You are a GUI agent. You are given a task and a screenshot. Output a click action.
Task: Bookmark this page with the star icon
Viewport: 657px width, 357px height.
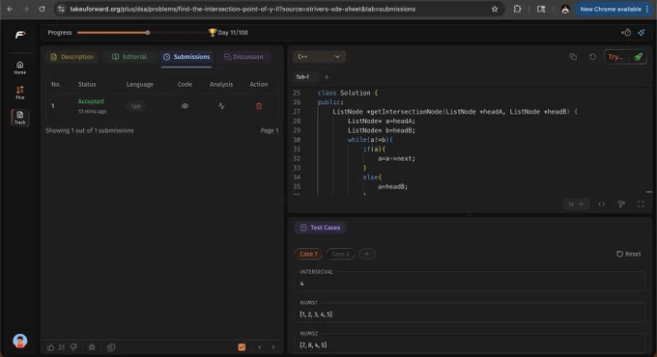[x=495, y=9]
